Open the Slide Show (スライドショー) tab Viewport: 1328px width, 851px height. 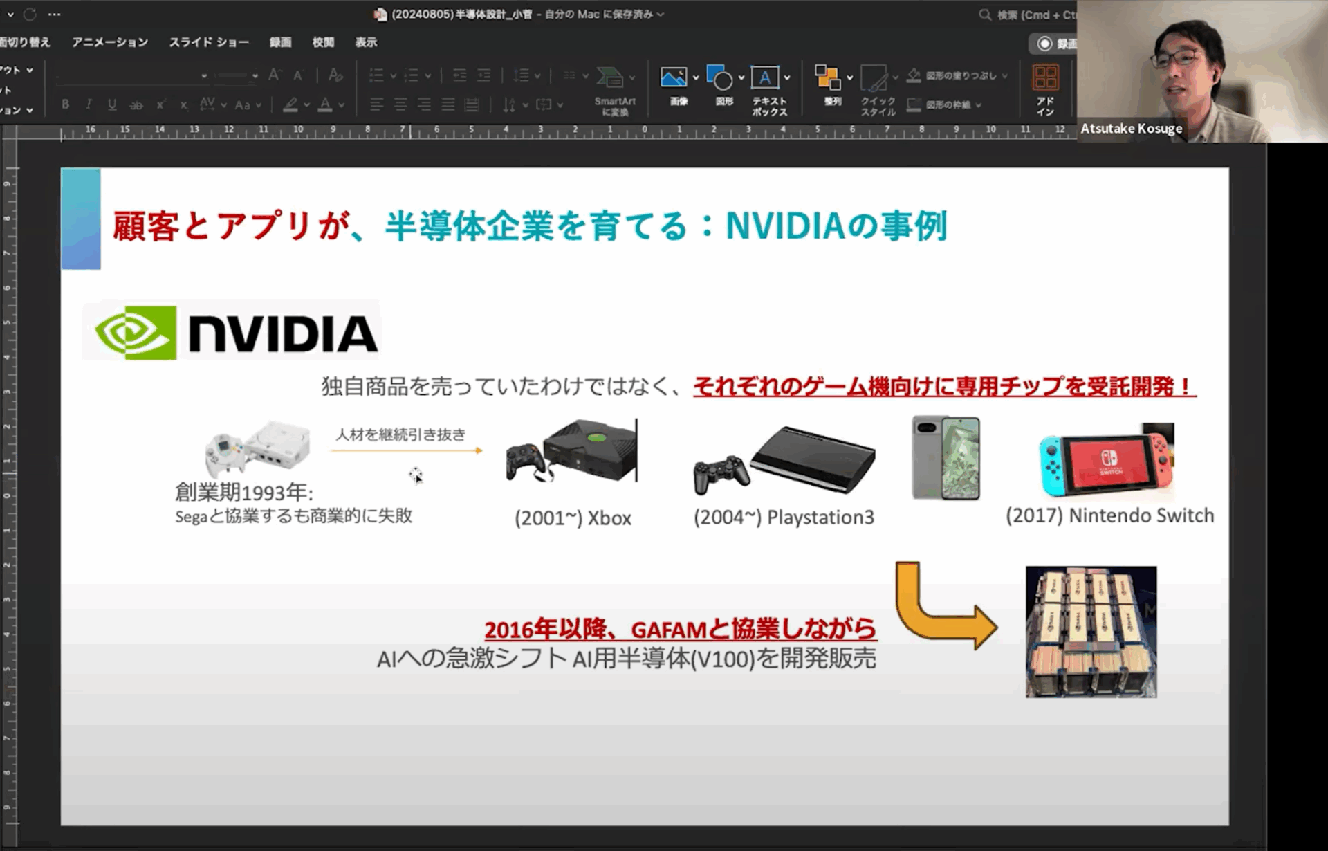point(209,42)
